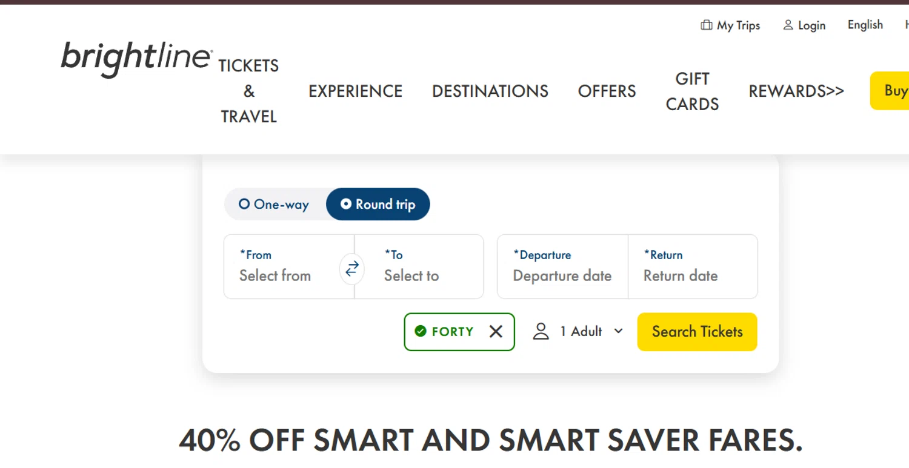This screenshot has height=468, width=909.
Task: Pick a Return date
Action: pyautogui.click(x=692, y=266)
